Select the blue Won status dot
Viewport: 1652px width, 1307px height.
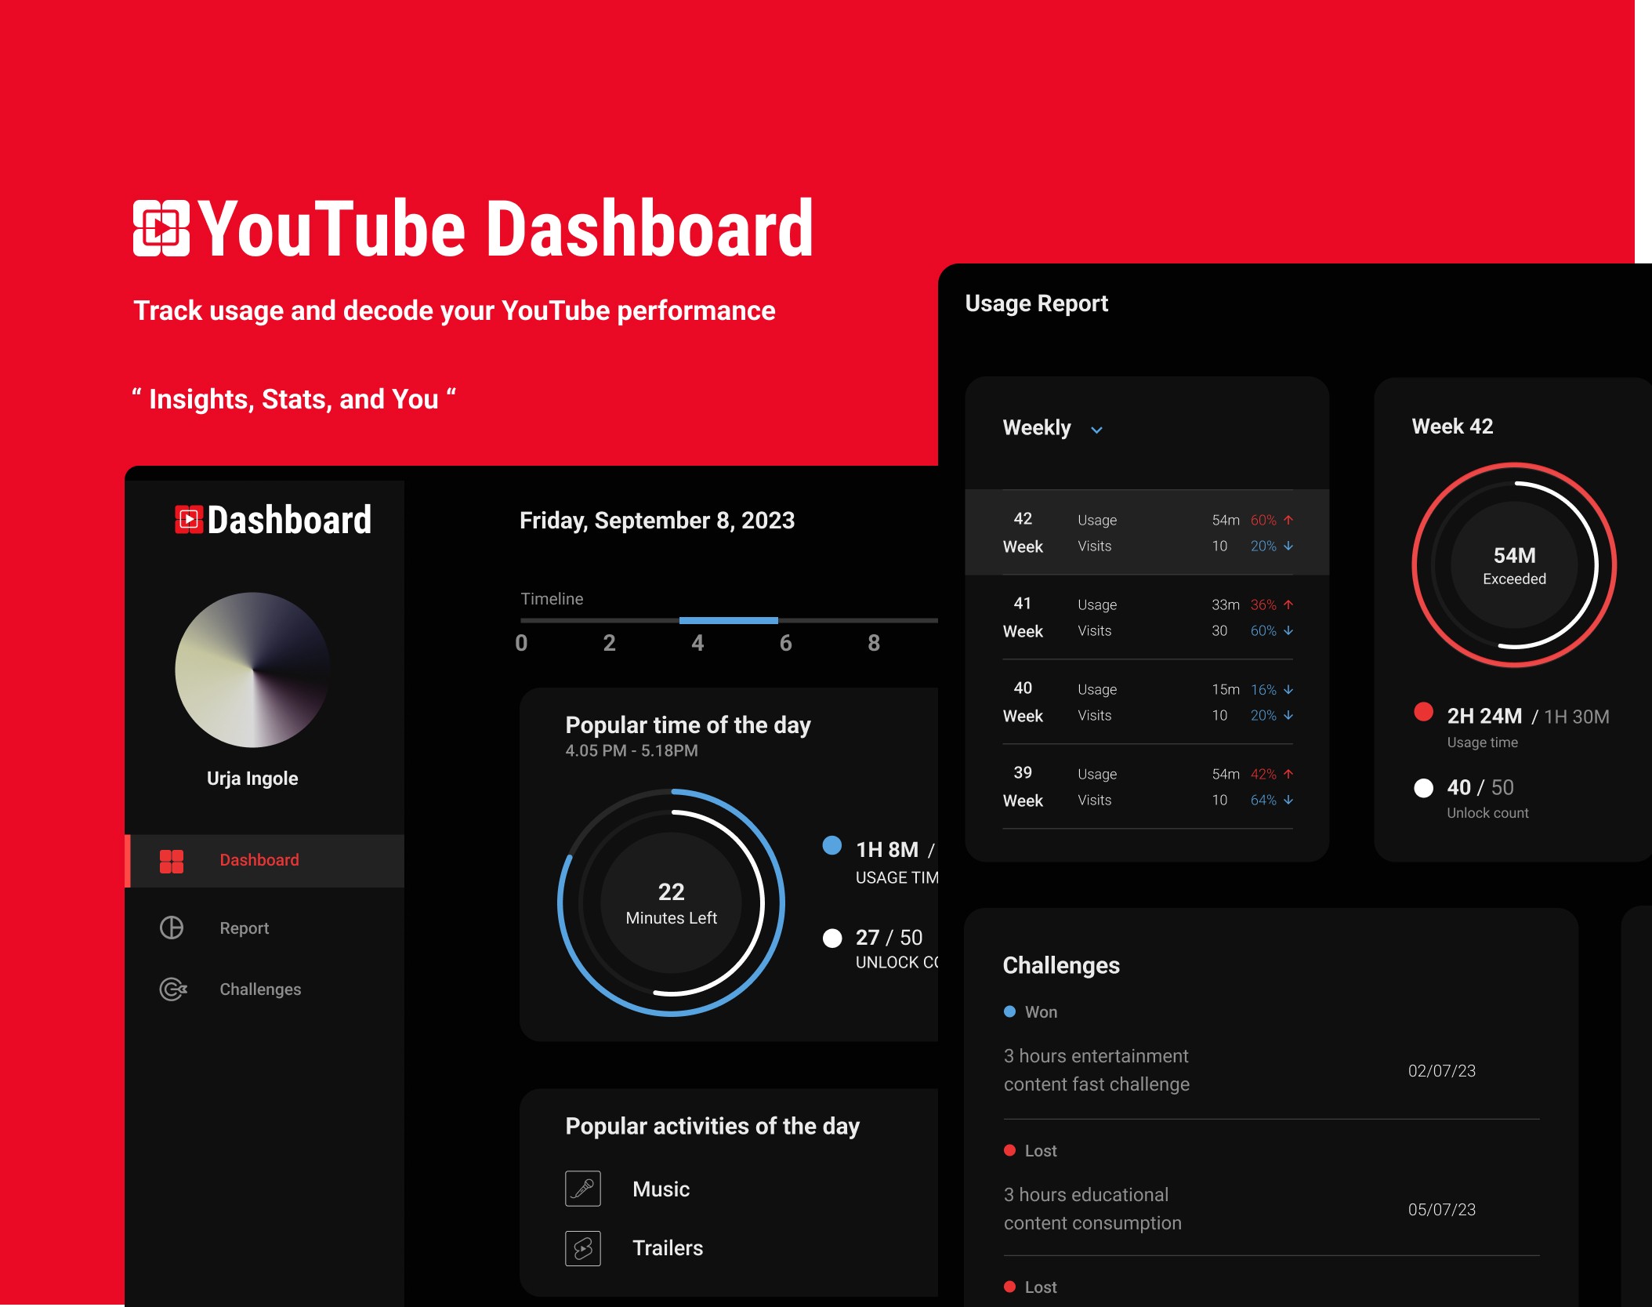click(x=1010, y=1011)
